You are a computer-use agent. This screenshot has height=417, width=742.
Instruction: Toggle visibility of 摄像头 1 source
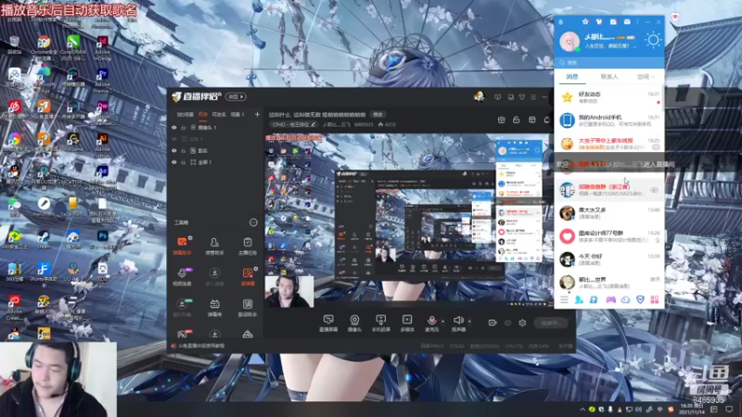(x=174, y=128)
